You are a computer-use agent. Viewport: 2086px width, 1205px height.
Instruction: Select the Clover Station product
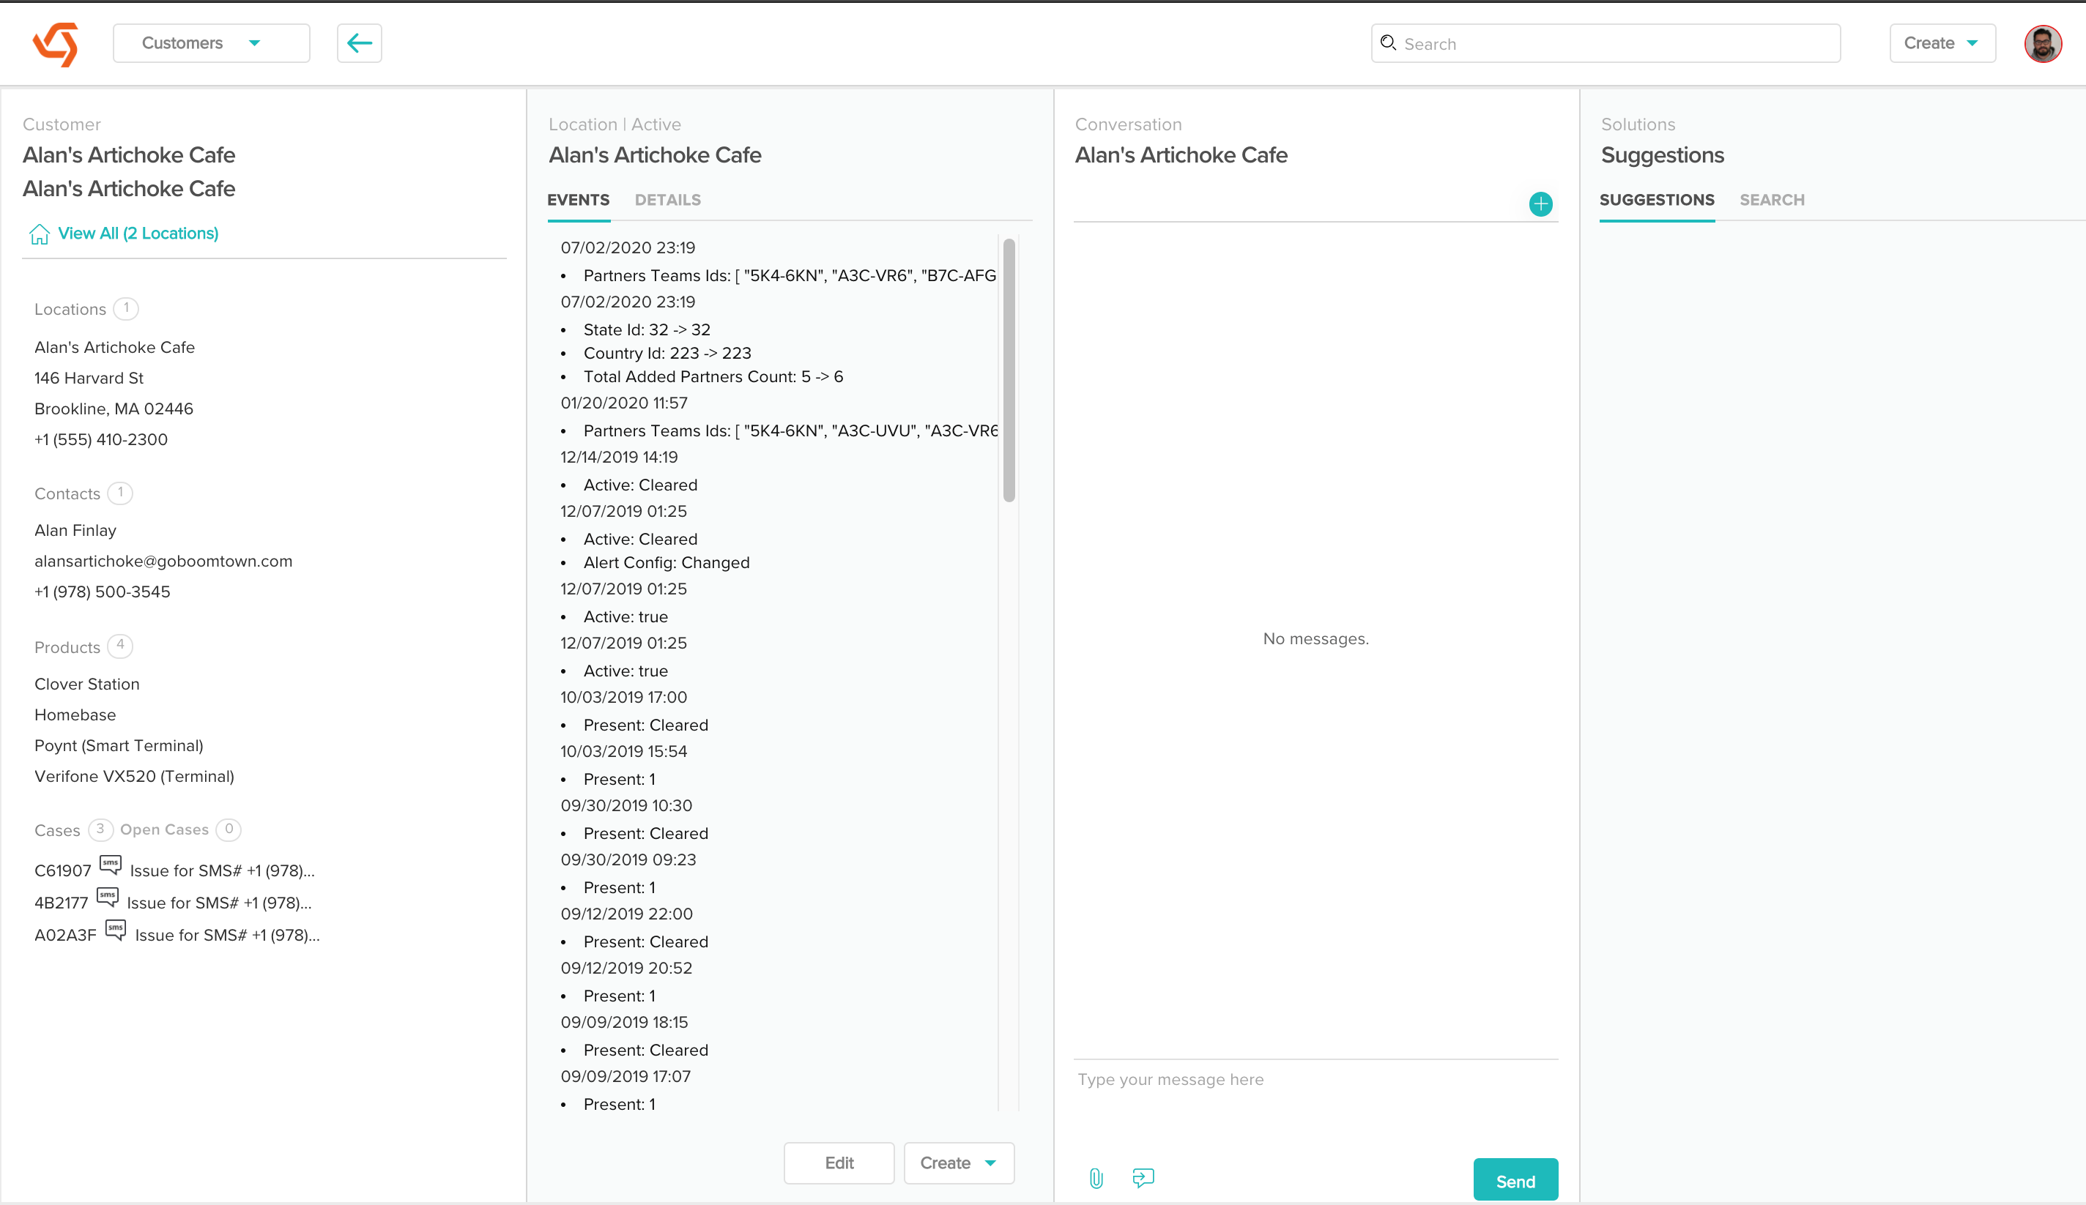(87, 684)
